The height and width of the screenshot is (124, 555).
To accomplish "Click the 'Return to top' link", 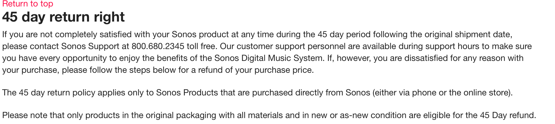I will coord(28,4).
